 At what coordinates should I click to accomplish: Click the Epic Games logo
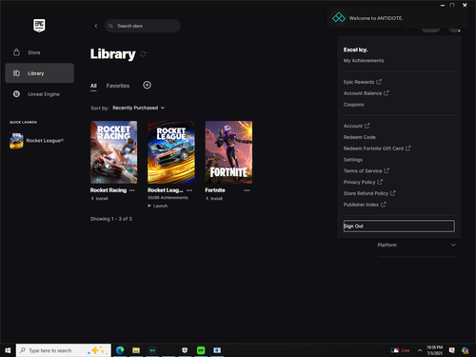coord(39,26)
